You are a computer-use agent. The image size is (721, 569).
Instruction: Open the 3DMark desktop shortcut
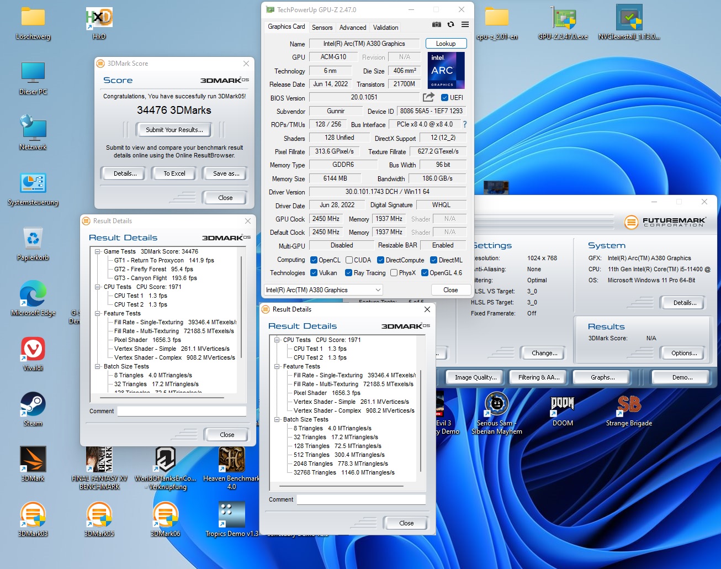(33, 465)
